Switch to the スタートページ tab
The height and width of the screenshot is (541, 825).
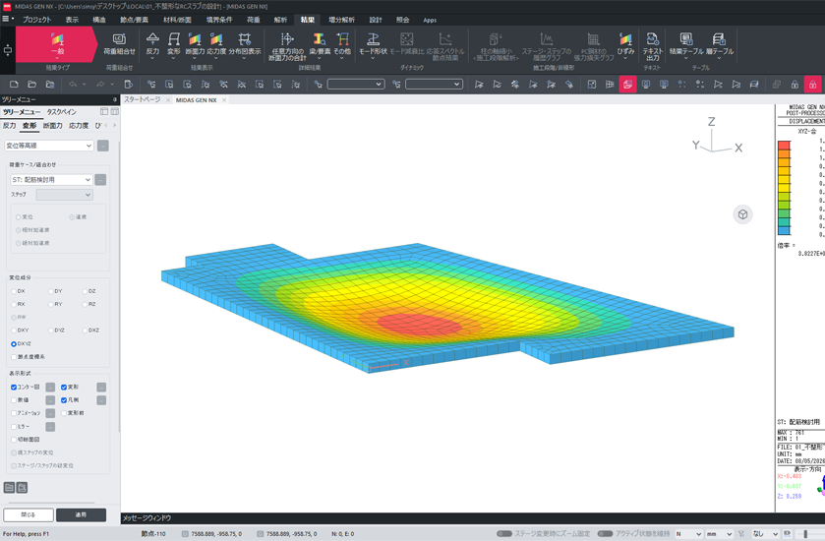142,99
